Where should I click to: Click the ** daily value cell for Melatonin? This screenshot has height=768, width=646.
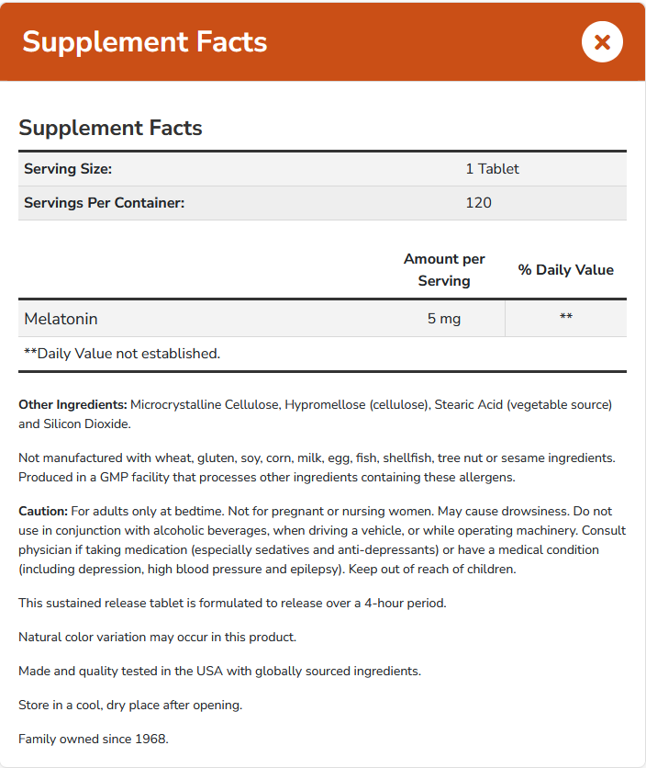click(565, 318)
